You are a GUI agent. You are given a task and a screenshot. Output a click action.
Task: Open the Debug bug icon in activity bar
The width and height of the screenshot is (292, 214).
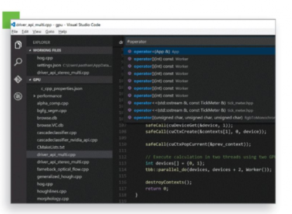pos(18,96)
